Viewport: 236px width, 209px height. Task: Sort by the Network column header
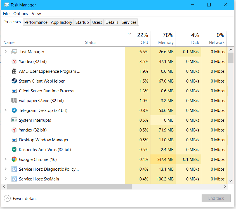(214, 39)
